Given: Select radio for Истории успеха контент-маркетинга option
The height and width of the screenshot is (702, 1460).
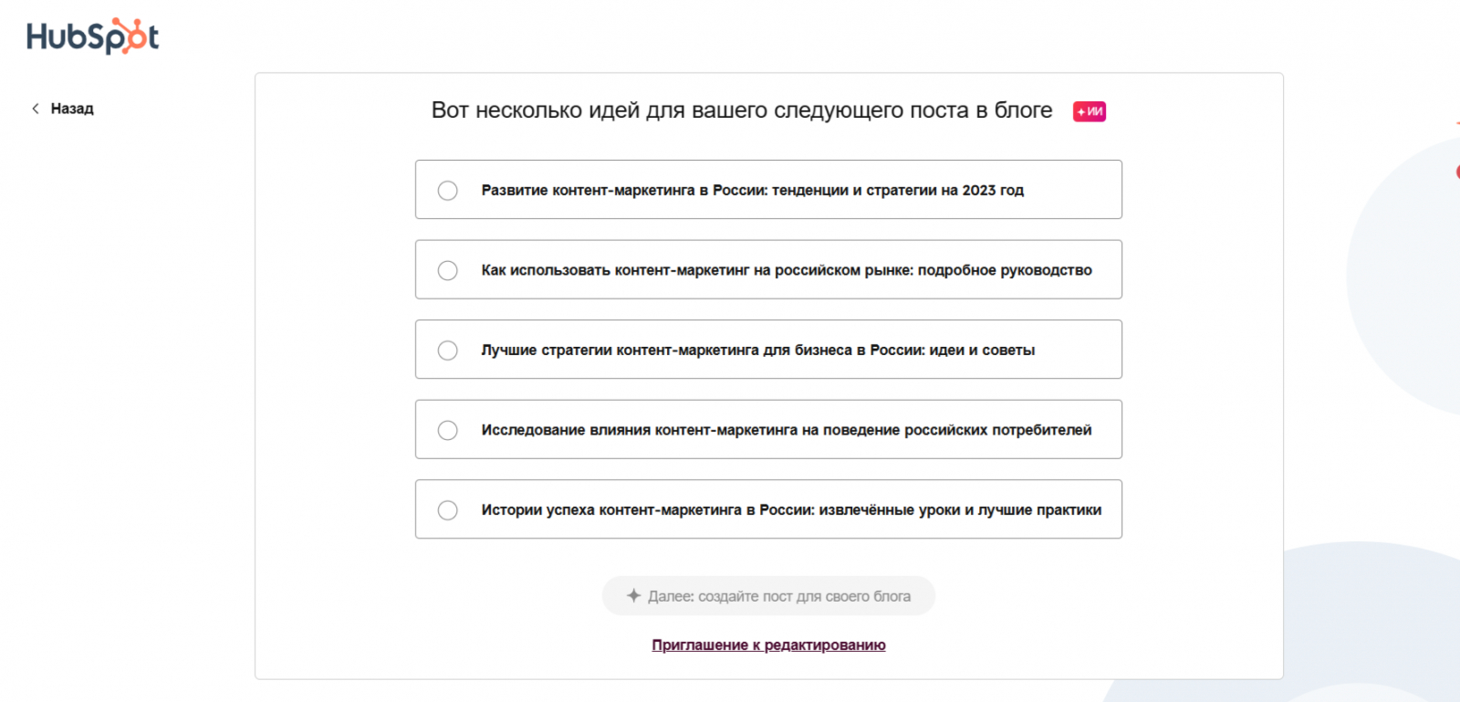Looking at the screenshot, I should click(x=447, y=509).
